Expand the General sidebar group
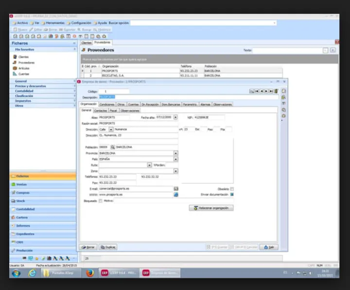Screen dimensions: 350x290 [x=43, y=81]
